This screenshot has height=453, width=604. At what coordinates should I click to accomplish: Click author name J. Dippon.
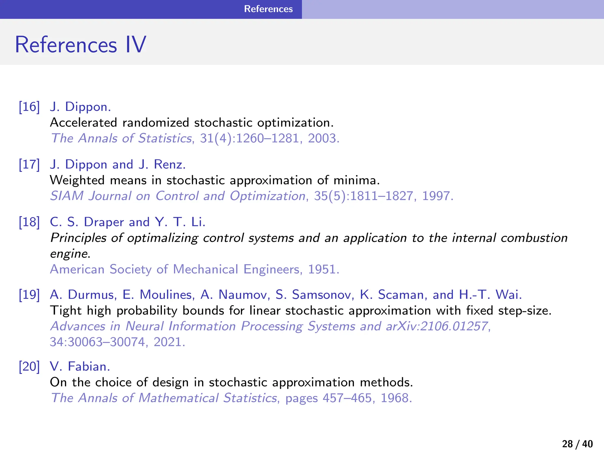coord(80,107)
